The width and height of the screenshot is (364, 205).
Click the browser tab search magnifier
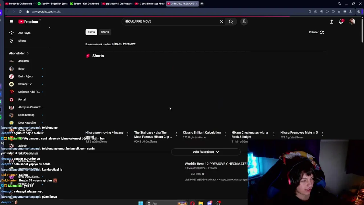point(340,4)
